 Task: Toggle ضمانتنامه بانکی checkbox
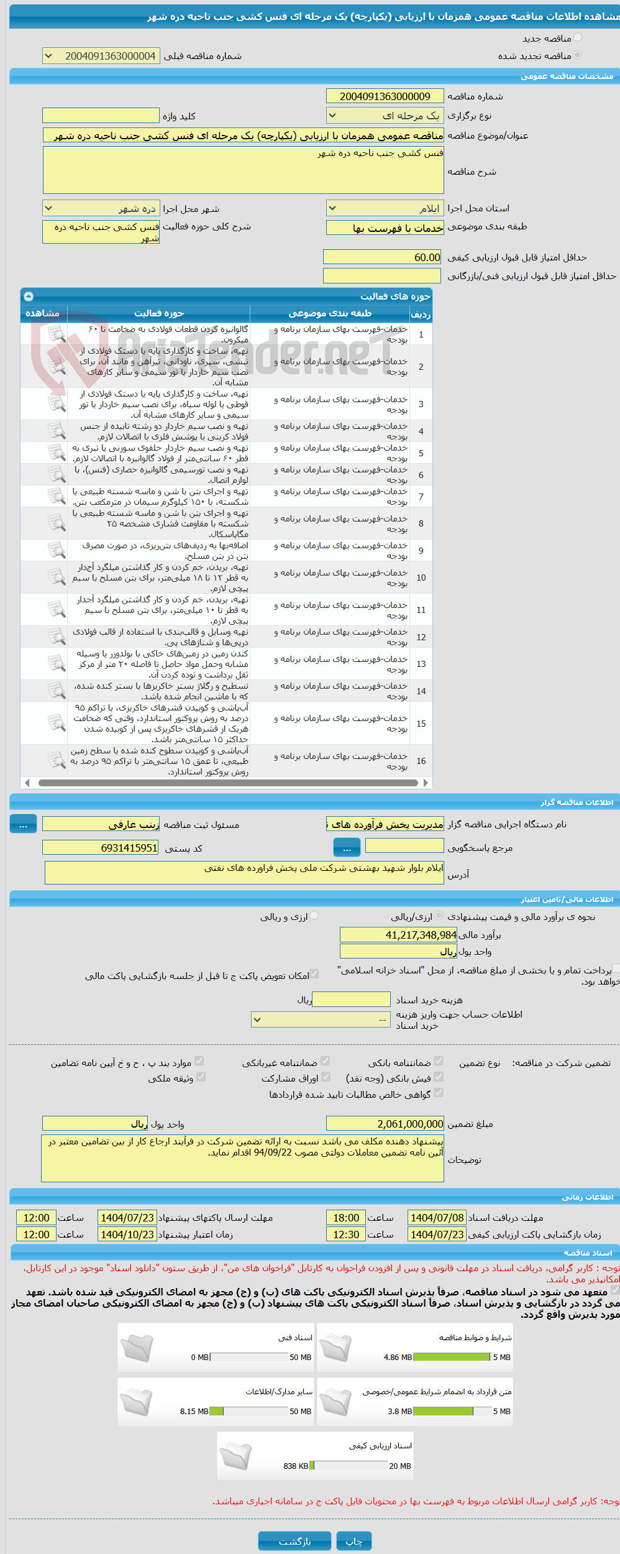coord(439,1061)
